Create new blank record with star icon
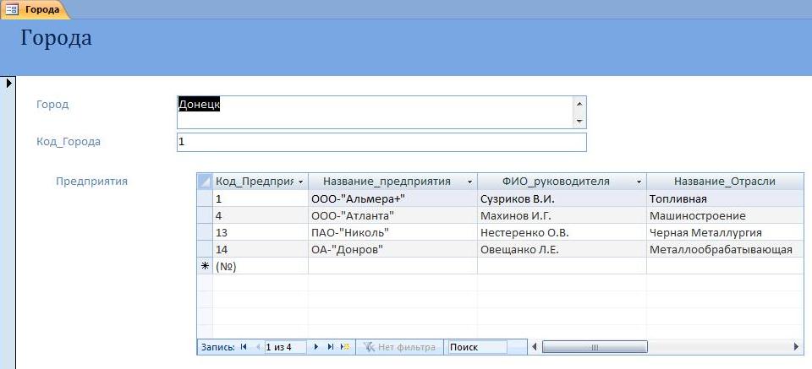This screenshot has width=812, height=369. (x=345, y=347)
